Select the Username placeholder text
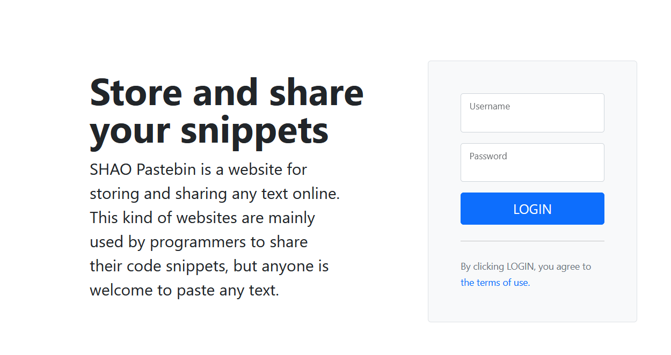Viewport: 671px width, 355px height. [490, 106]
